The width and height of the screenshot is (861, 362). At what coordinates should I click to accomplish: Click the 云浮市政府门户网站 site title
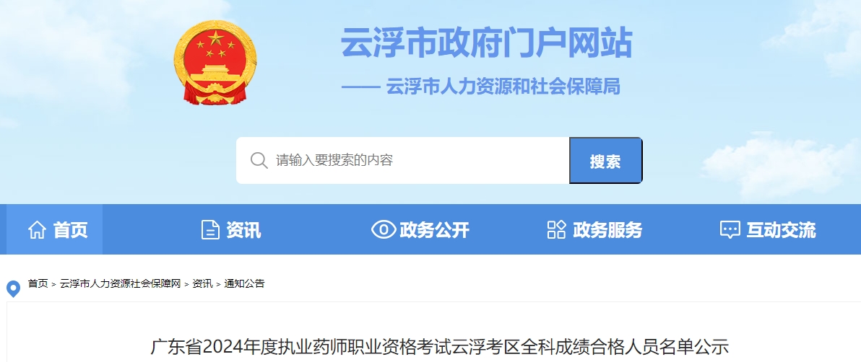coord(487,43)
